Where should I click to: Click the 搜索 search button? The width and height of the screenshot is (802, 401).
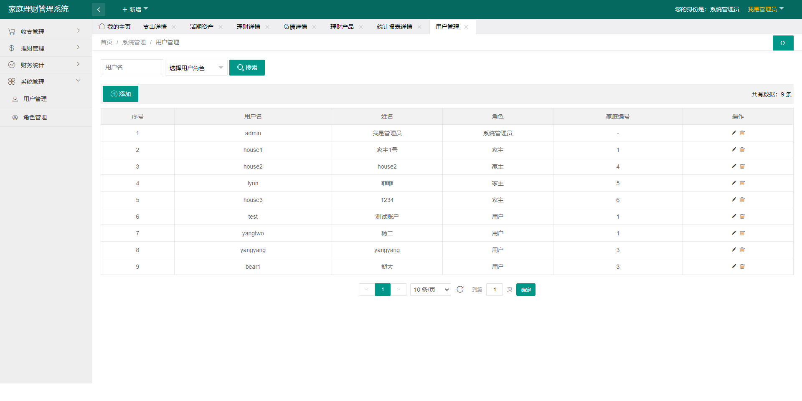click(x=247, y=68)
